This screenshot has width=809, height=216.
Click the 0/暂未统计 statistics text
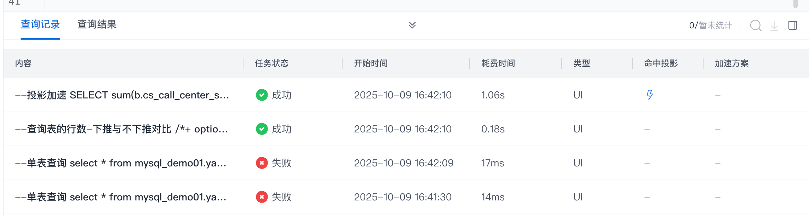pyautogui.click(x=711, y=25)
